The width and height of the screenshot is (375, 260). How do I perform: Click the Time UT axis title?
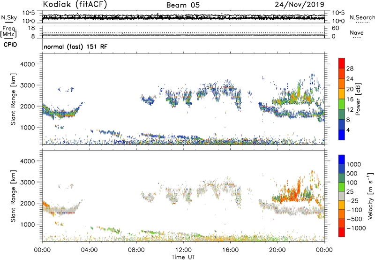(183, 257)
